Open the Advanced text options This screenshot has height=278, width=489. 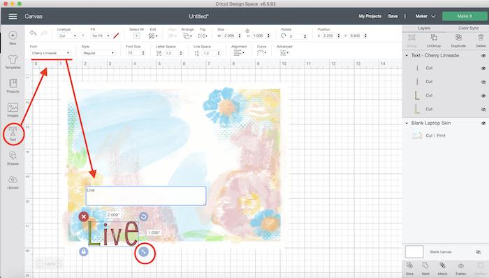tap(284, 53)
